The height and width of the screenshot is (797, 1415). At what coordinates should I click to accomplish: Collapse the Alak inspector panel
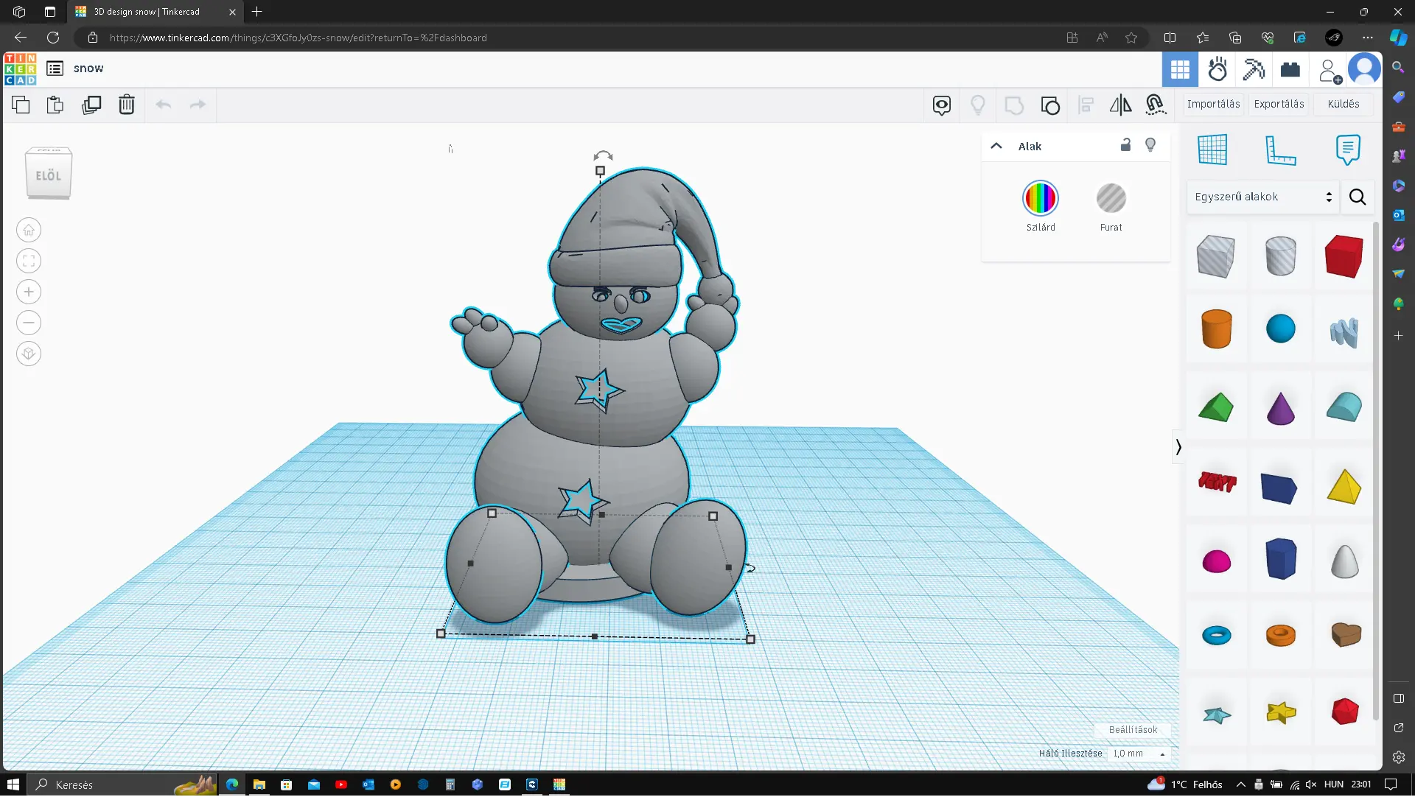coord(996,147)
